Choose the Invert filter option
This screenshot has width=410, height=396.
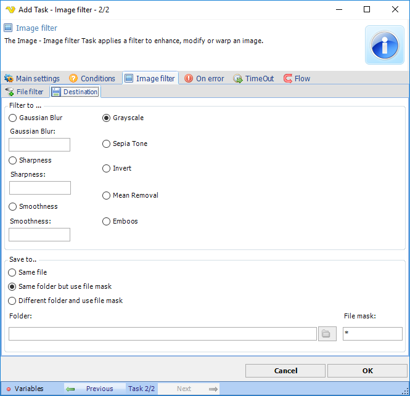click(107, 168)
